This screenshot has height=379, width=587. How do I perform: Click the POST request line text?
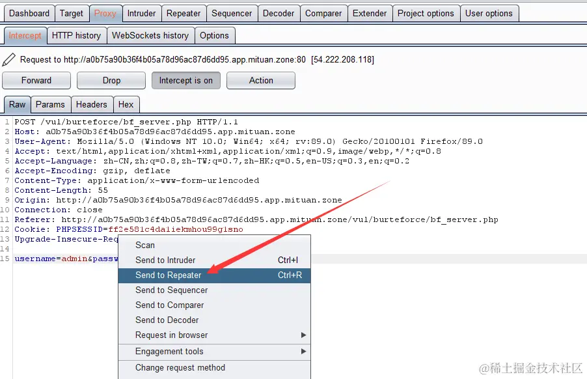[x=126, y=122]
